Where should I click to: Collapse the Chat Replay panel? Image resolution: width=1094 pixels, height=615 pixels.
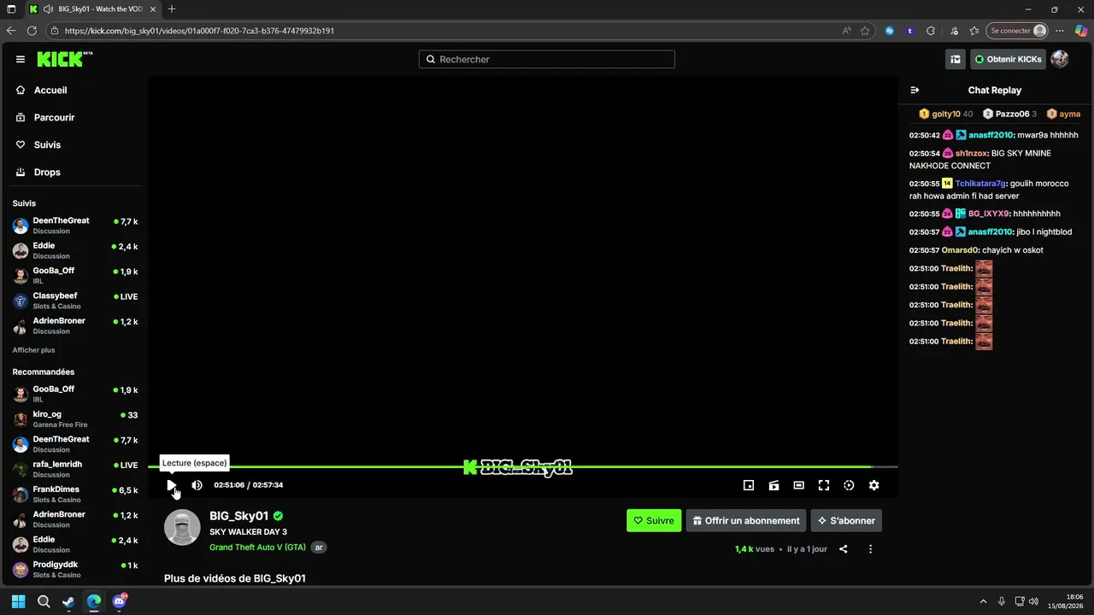click(915, 90)
